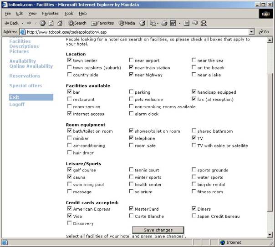This screenshot has width=275, height=247.
Task: Open the Special offers sidebar link
Action: pos(25,86)
